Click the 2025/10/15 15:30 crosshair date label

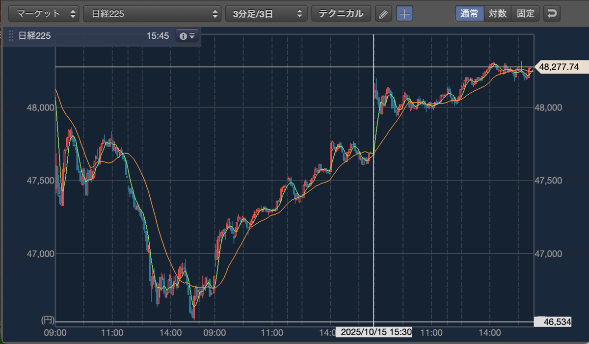[374, 332]
